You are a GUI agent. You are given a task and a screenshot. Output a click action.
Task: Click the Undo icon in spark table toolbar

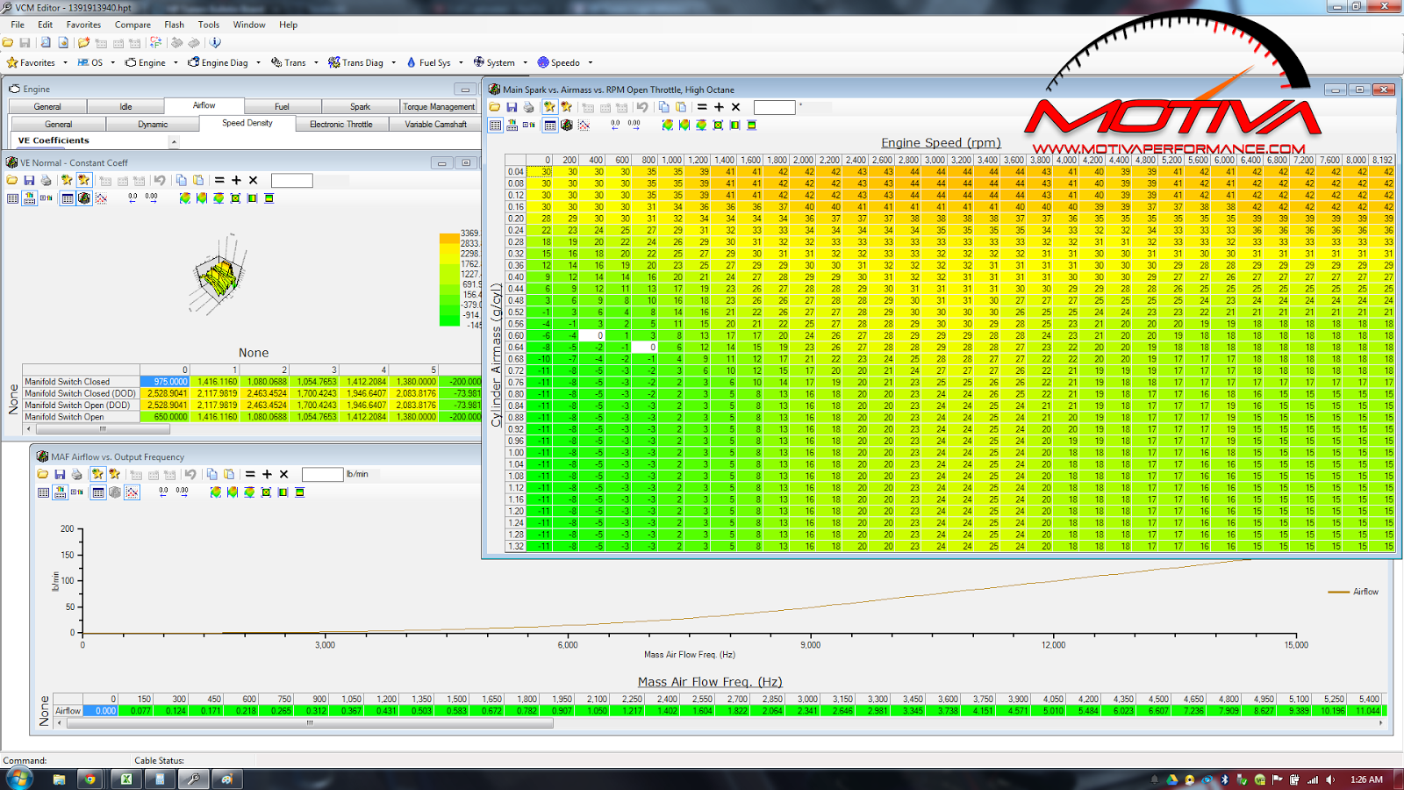coord(642,107)
